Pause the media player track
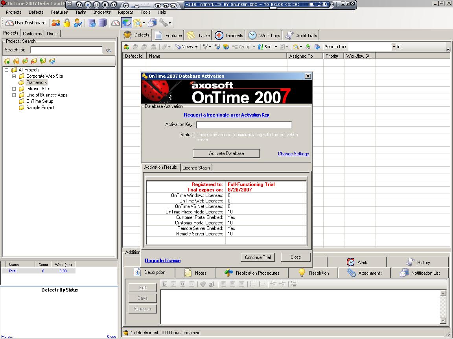 point(96,5)
